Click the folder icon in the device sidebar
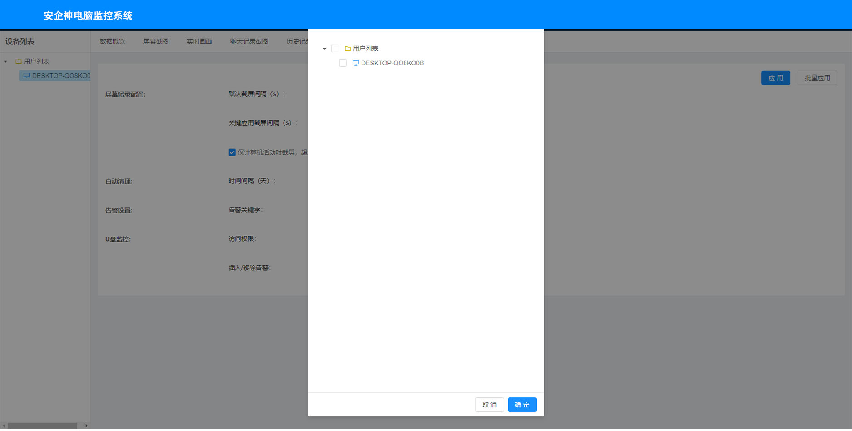Screen dimensions: 852x431 click(x=19, y=61)
